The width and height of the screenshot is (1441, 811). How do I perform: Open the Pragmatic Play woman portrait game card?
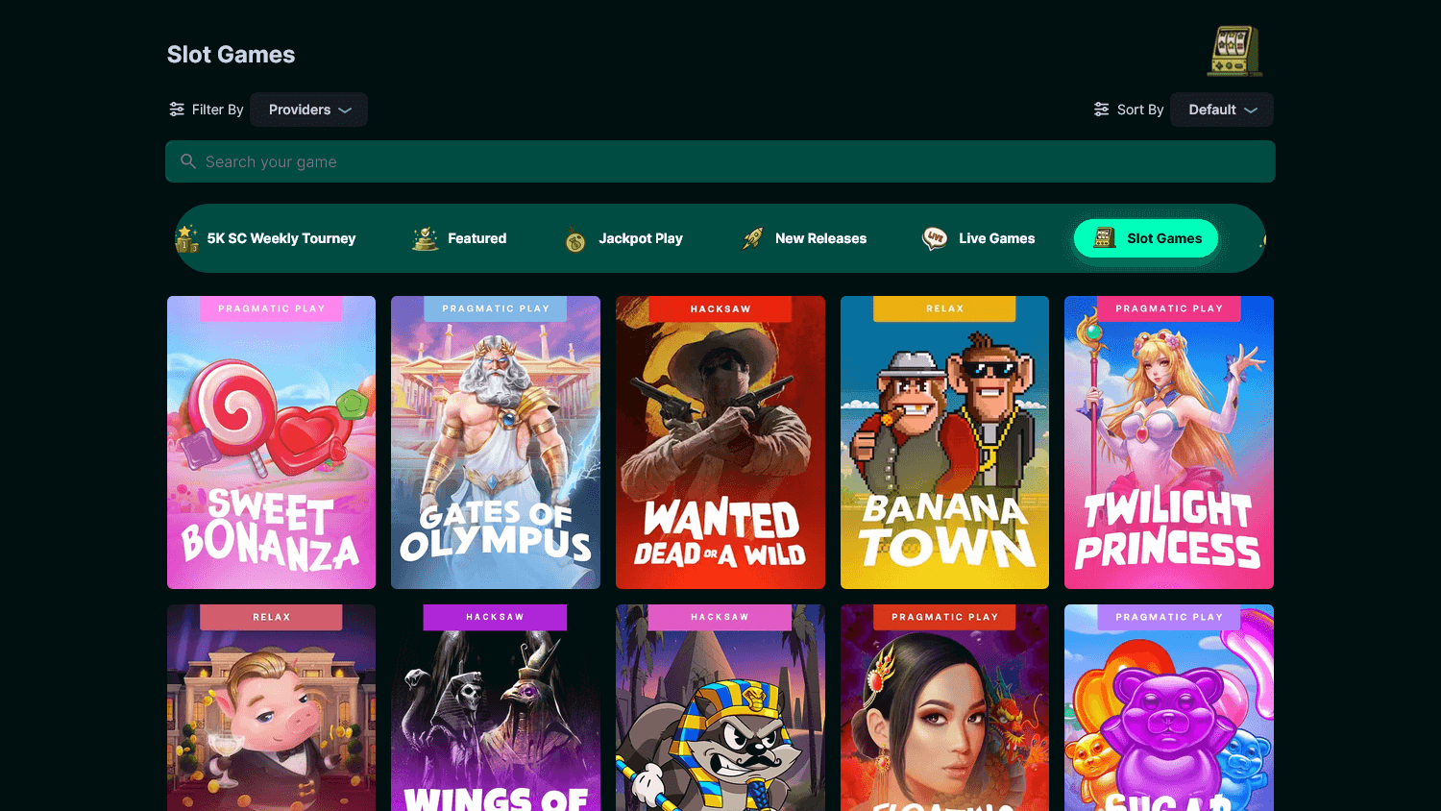(944, 708)
